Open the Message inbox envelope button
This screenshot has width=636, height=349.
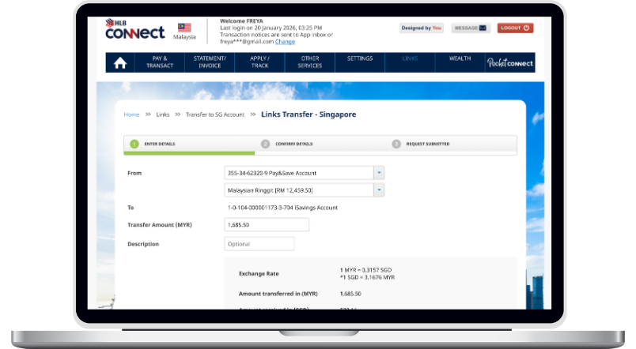pos(471,28)
